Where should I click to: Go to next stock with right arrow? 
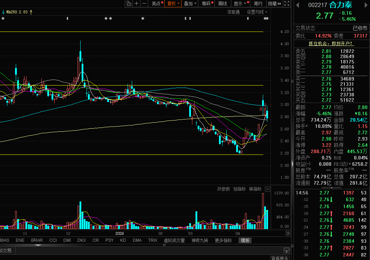click(x=366, y=5)
